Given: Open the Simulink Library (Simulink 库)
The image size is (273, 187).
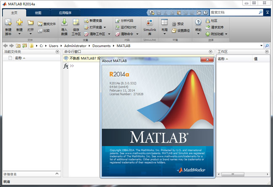Looking at the screenshot, I should [150, 27].
